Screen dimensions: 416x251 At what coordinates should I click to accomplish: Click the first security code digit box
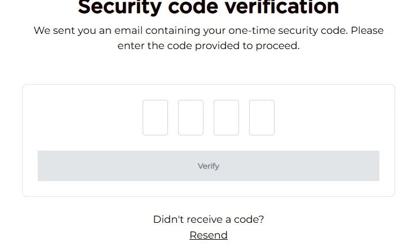[155, 117]
